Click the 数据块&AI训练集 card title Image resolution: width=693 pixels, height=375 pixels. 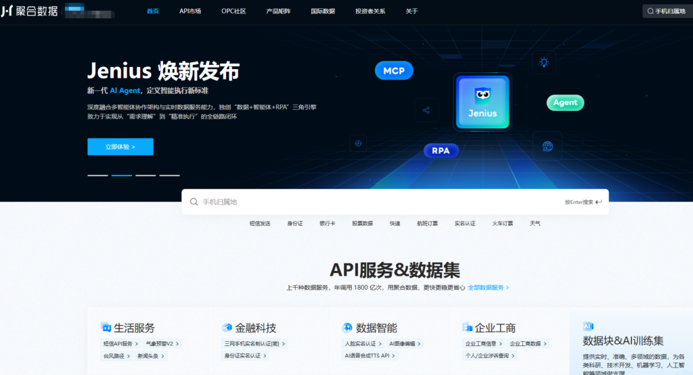coord(623,341)
